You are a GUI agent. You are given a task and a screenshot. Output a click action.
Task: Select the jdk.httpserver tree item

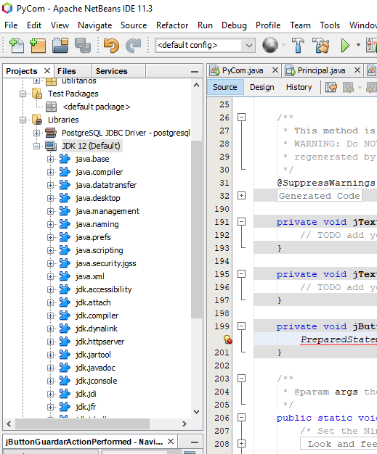(100, 342)
